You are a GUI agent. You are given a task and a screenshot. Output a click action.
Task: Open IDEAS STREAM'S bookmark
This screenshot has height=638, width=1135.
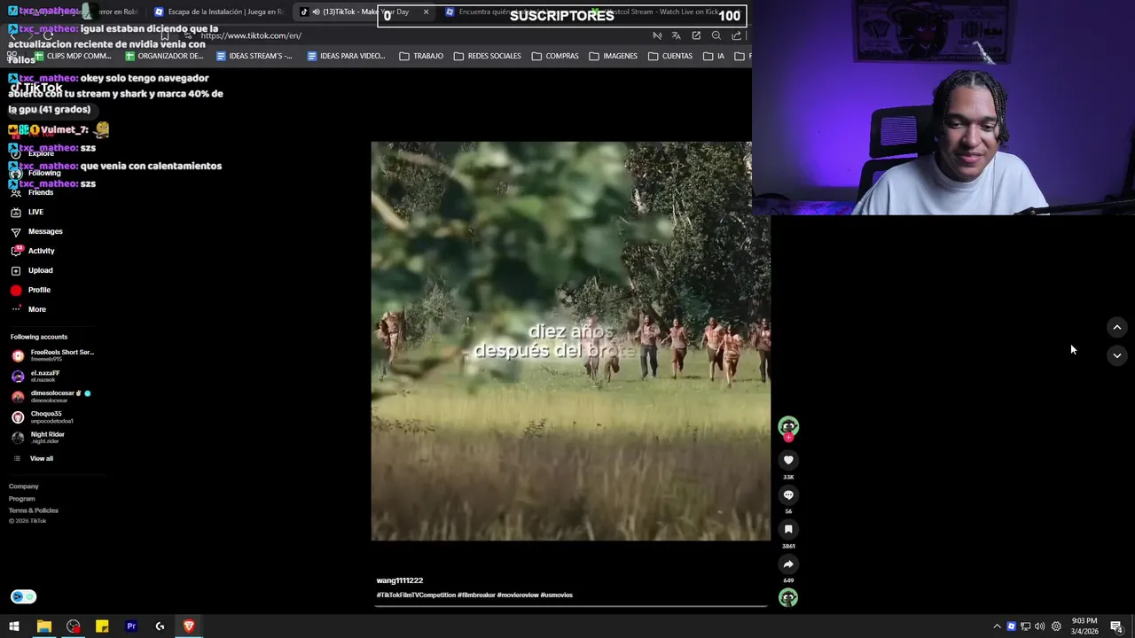(254, 56)
